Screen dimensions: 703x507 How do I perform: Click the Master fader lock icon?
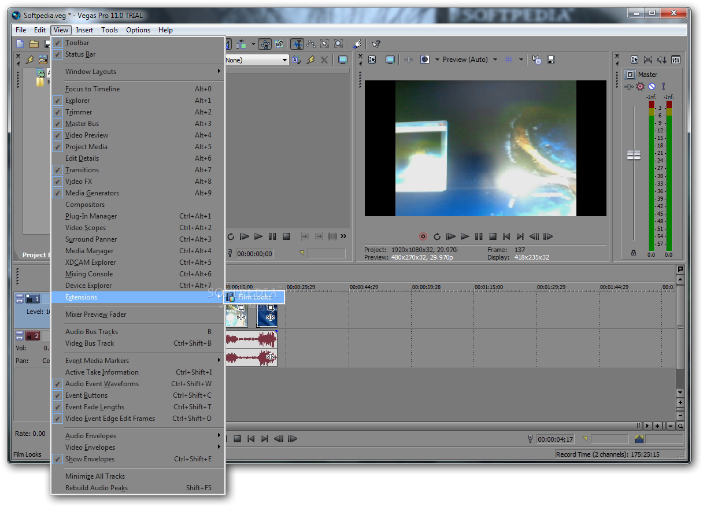pos(634,253)
